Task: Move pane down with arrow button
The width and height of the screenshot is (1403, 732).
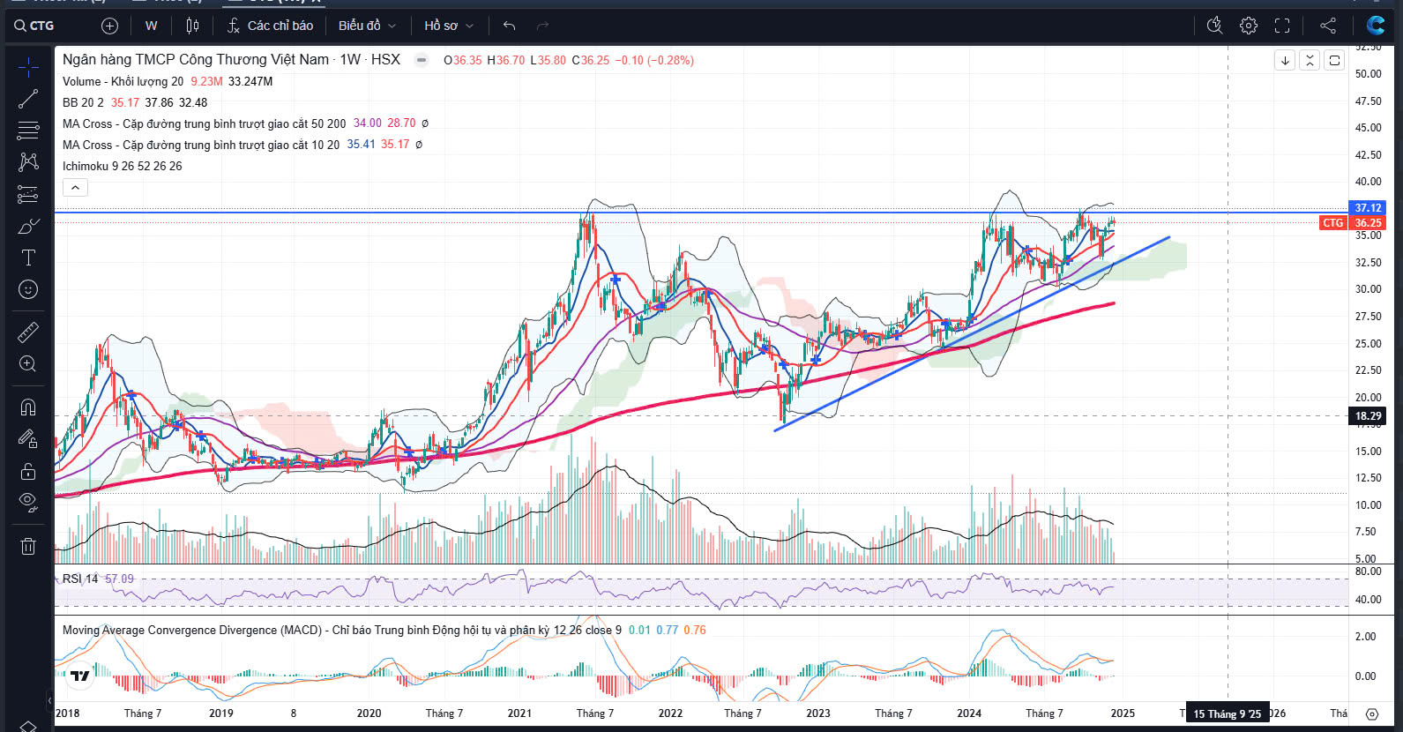Action: pyautogui.click(x=1285, y=60)
